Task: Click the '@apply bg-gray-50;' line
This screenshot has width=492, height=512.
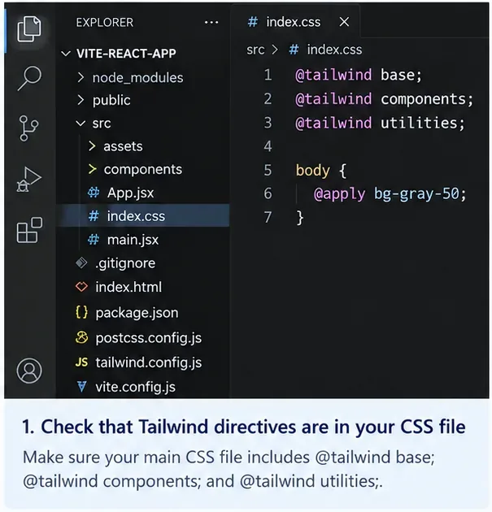Action: click(x=390, y=194)
